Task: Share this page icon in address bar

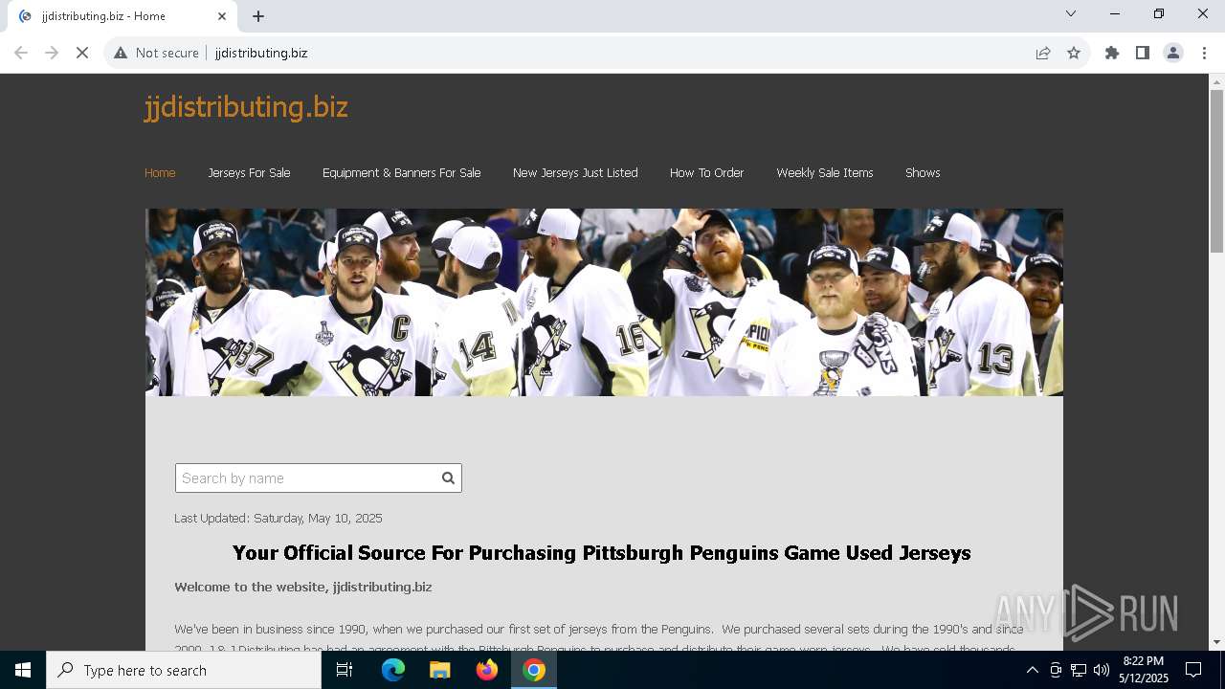Action: (1043, 53)
